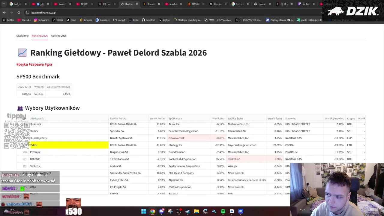
Task: Open the site info icon in the address bar
Action: (x=27, y=13)
